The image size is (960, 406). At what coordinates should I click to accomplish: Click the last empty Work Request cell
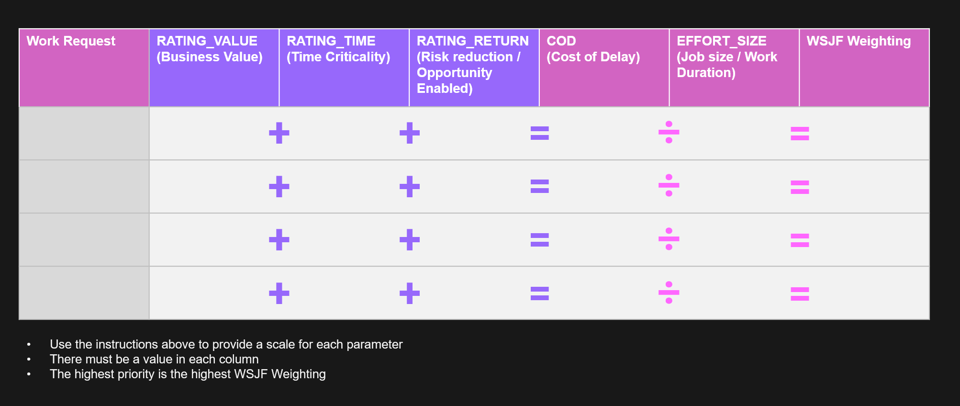(x=84, y=293)
